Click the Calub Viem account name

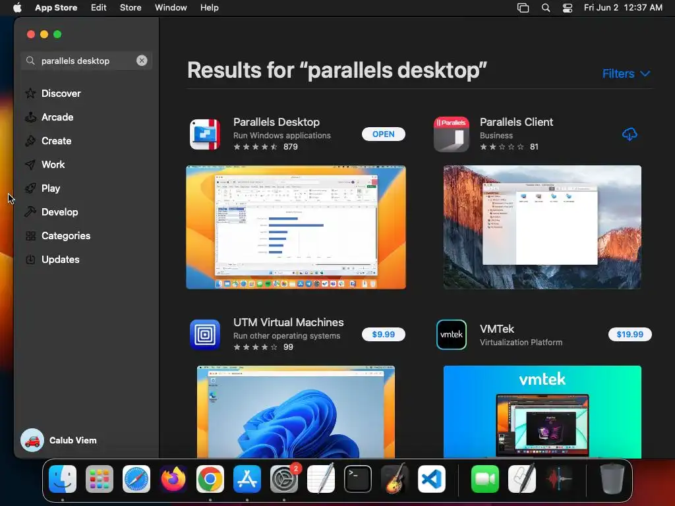[x=73, y=441]
